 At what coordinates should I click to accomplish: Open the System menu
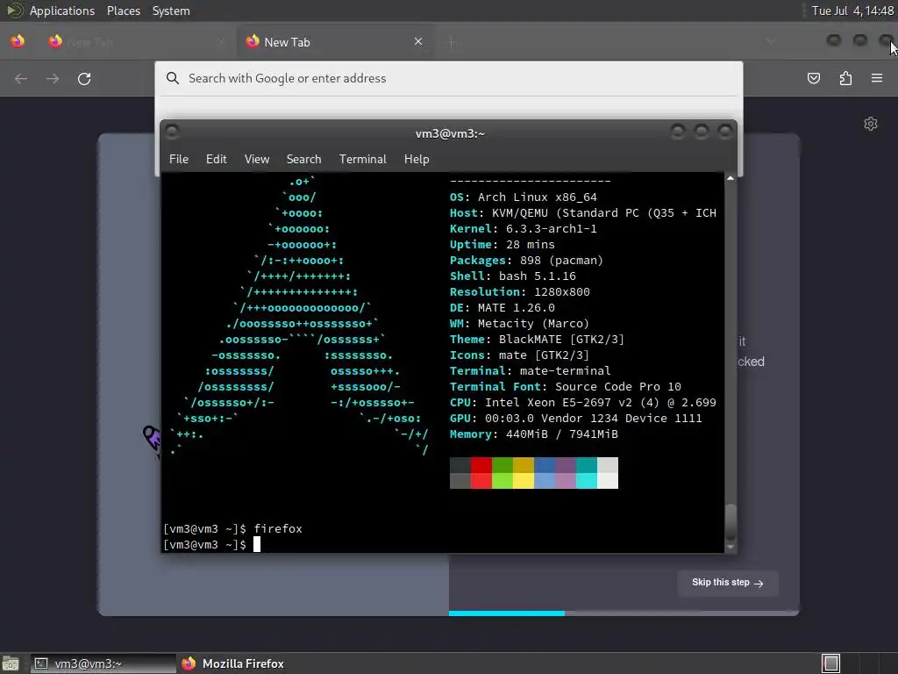(x=171, y=11)
